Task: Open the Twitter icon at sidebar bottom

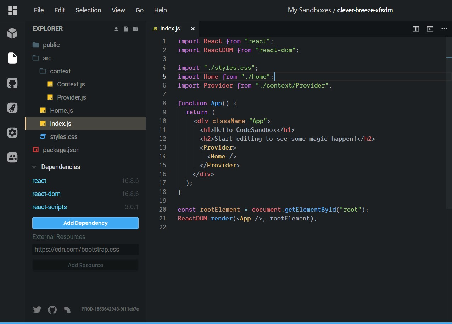Action: click(x=37, y=309)
